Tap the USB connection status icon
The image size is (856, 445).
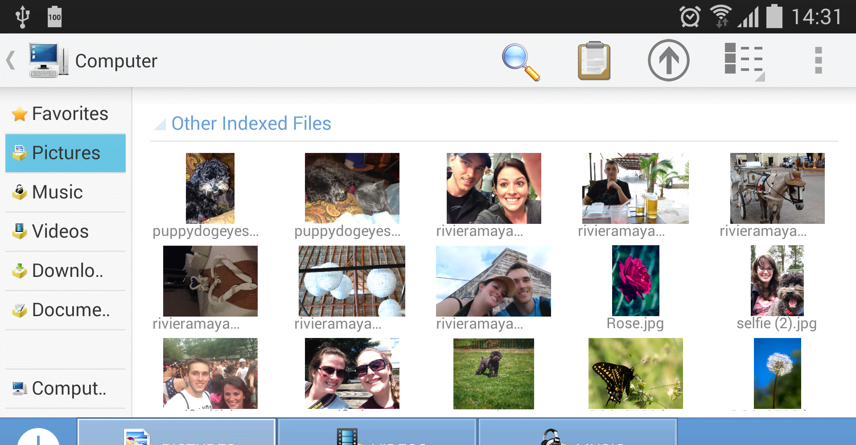tap(22, 17)
